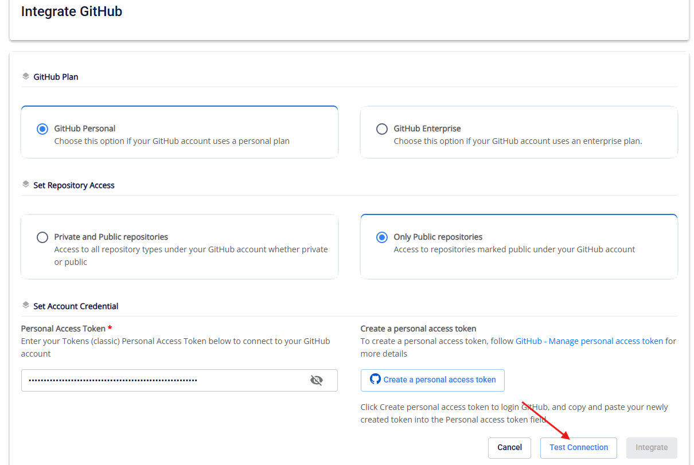The height and width of the screenshot is (465, 694).
Task: Open GitHub - Manage personal access token link
Action: pos(589,341)
